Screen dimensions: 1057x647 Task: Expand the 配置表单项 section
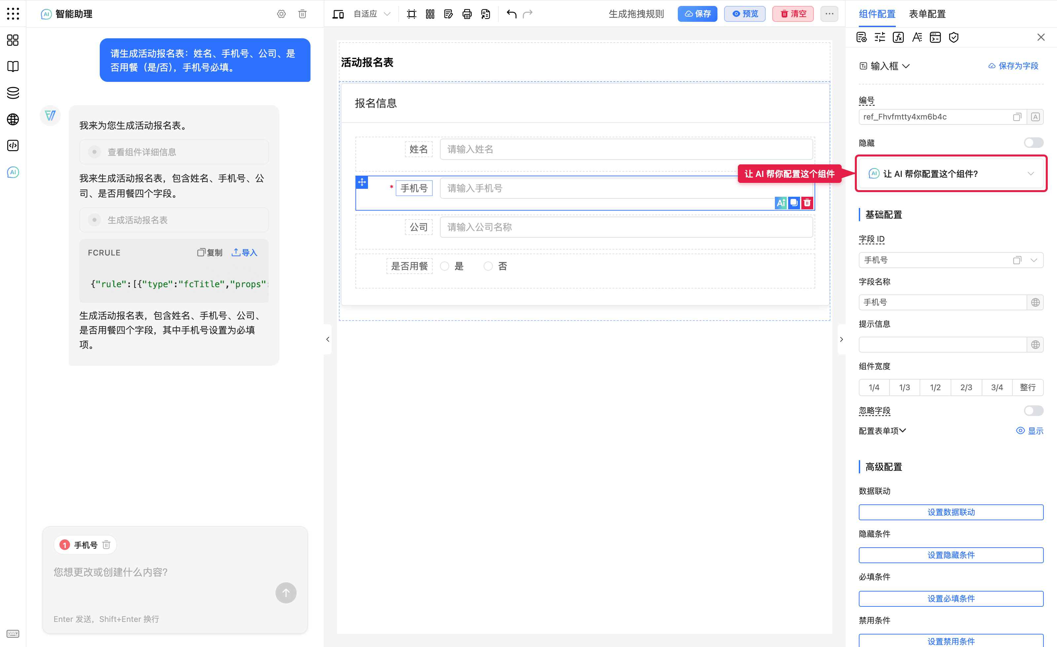pyautogui.click(x=882, y=430)
